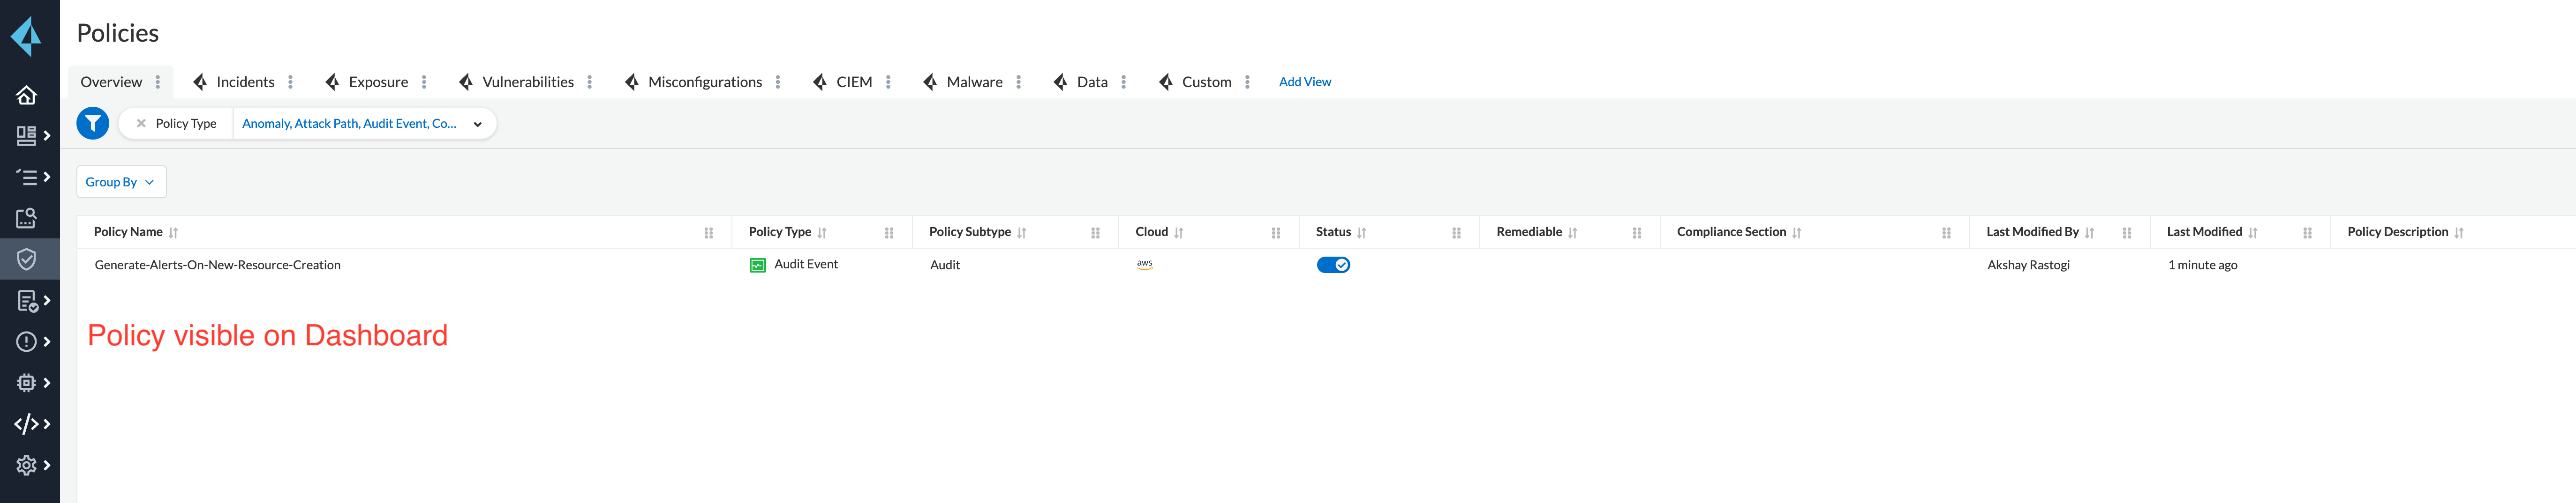Screen dimensions: 2576x503
Task: Disable the Generate-Alerts-On-New-Resource-Creation policy status toggle
Action: pos(1333,265)
